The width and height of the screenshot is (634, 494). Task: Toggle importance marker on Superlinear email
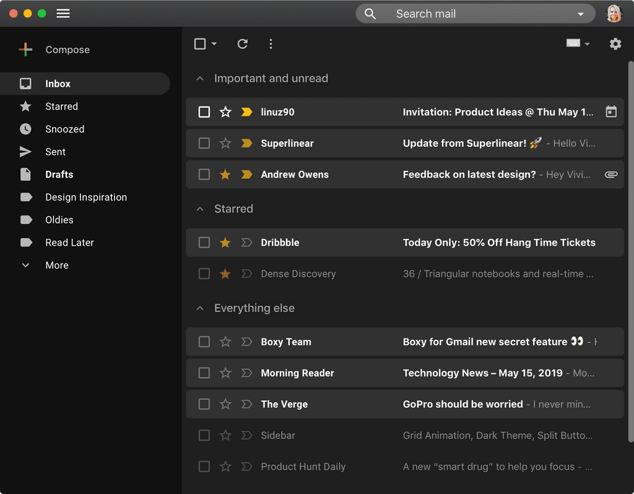click(246, 143)
